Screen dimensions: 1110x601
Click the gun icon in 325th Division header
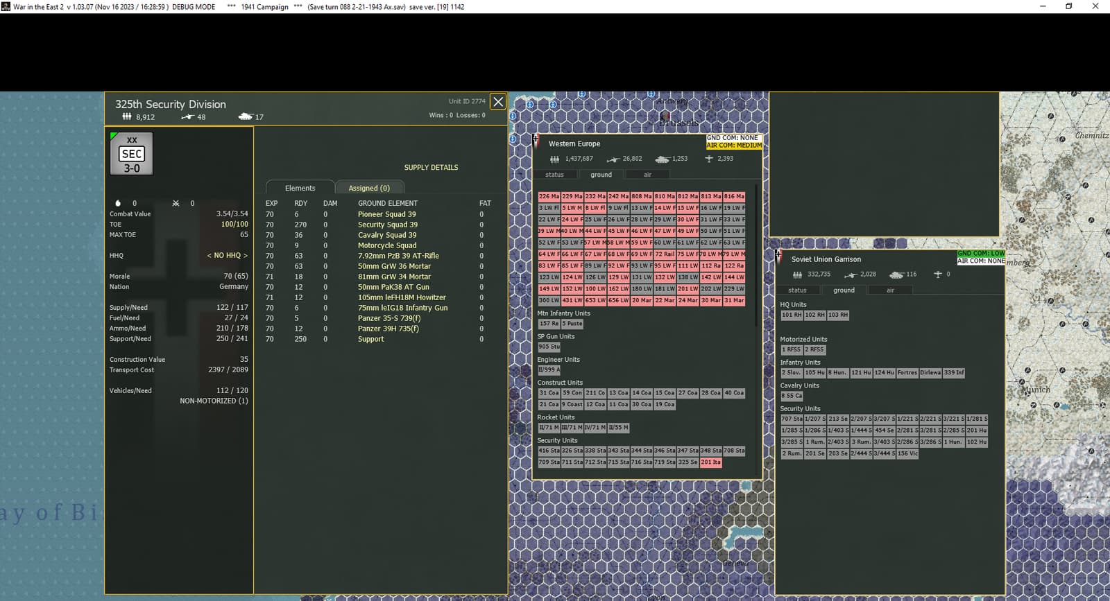coord(187,117)
